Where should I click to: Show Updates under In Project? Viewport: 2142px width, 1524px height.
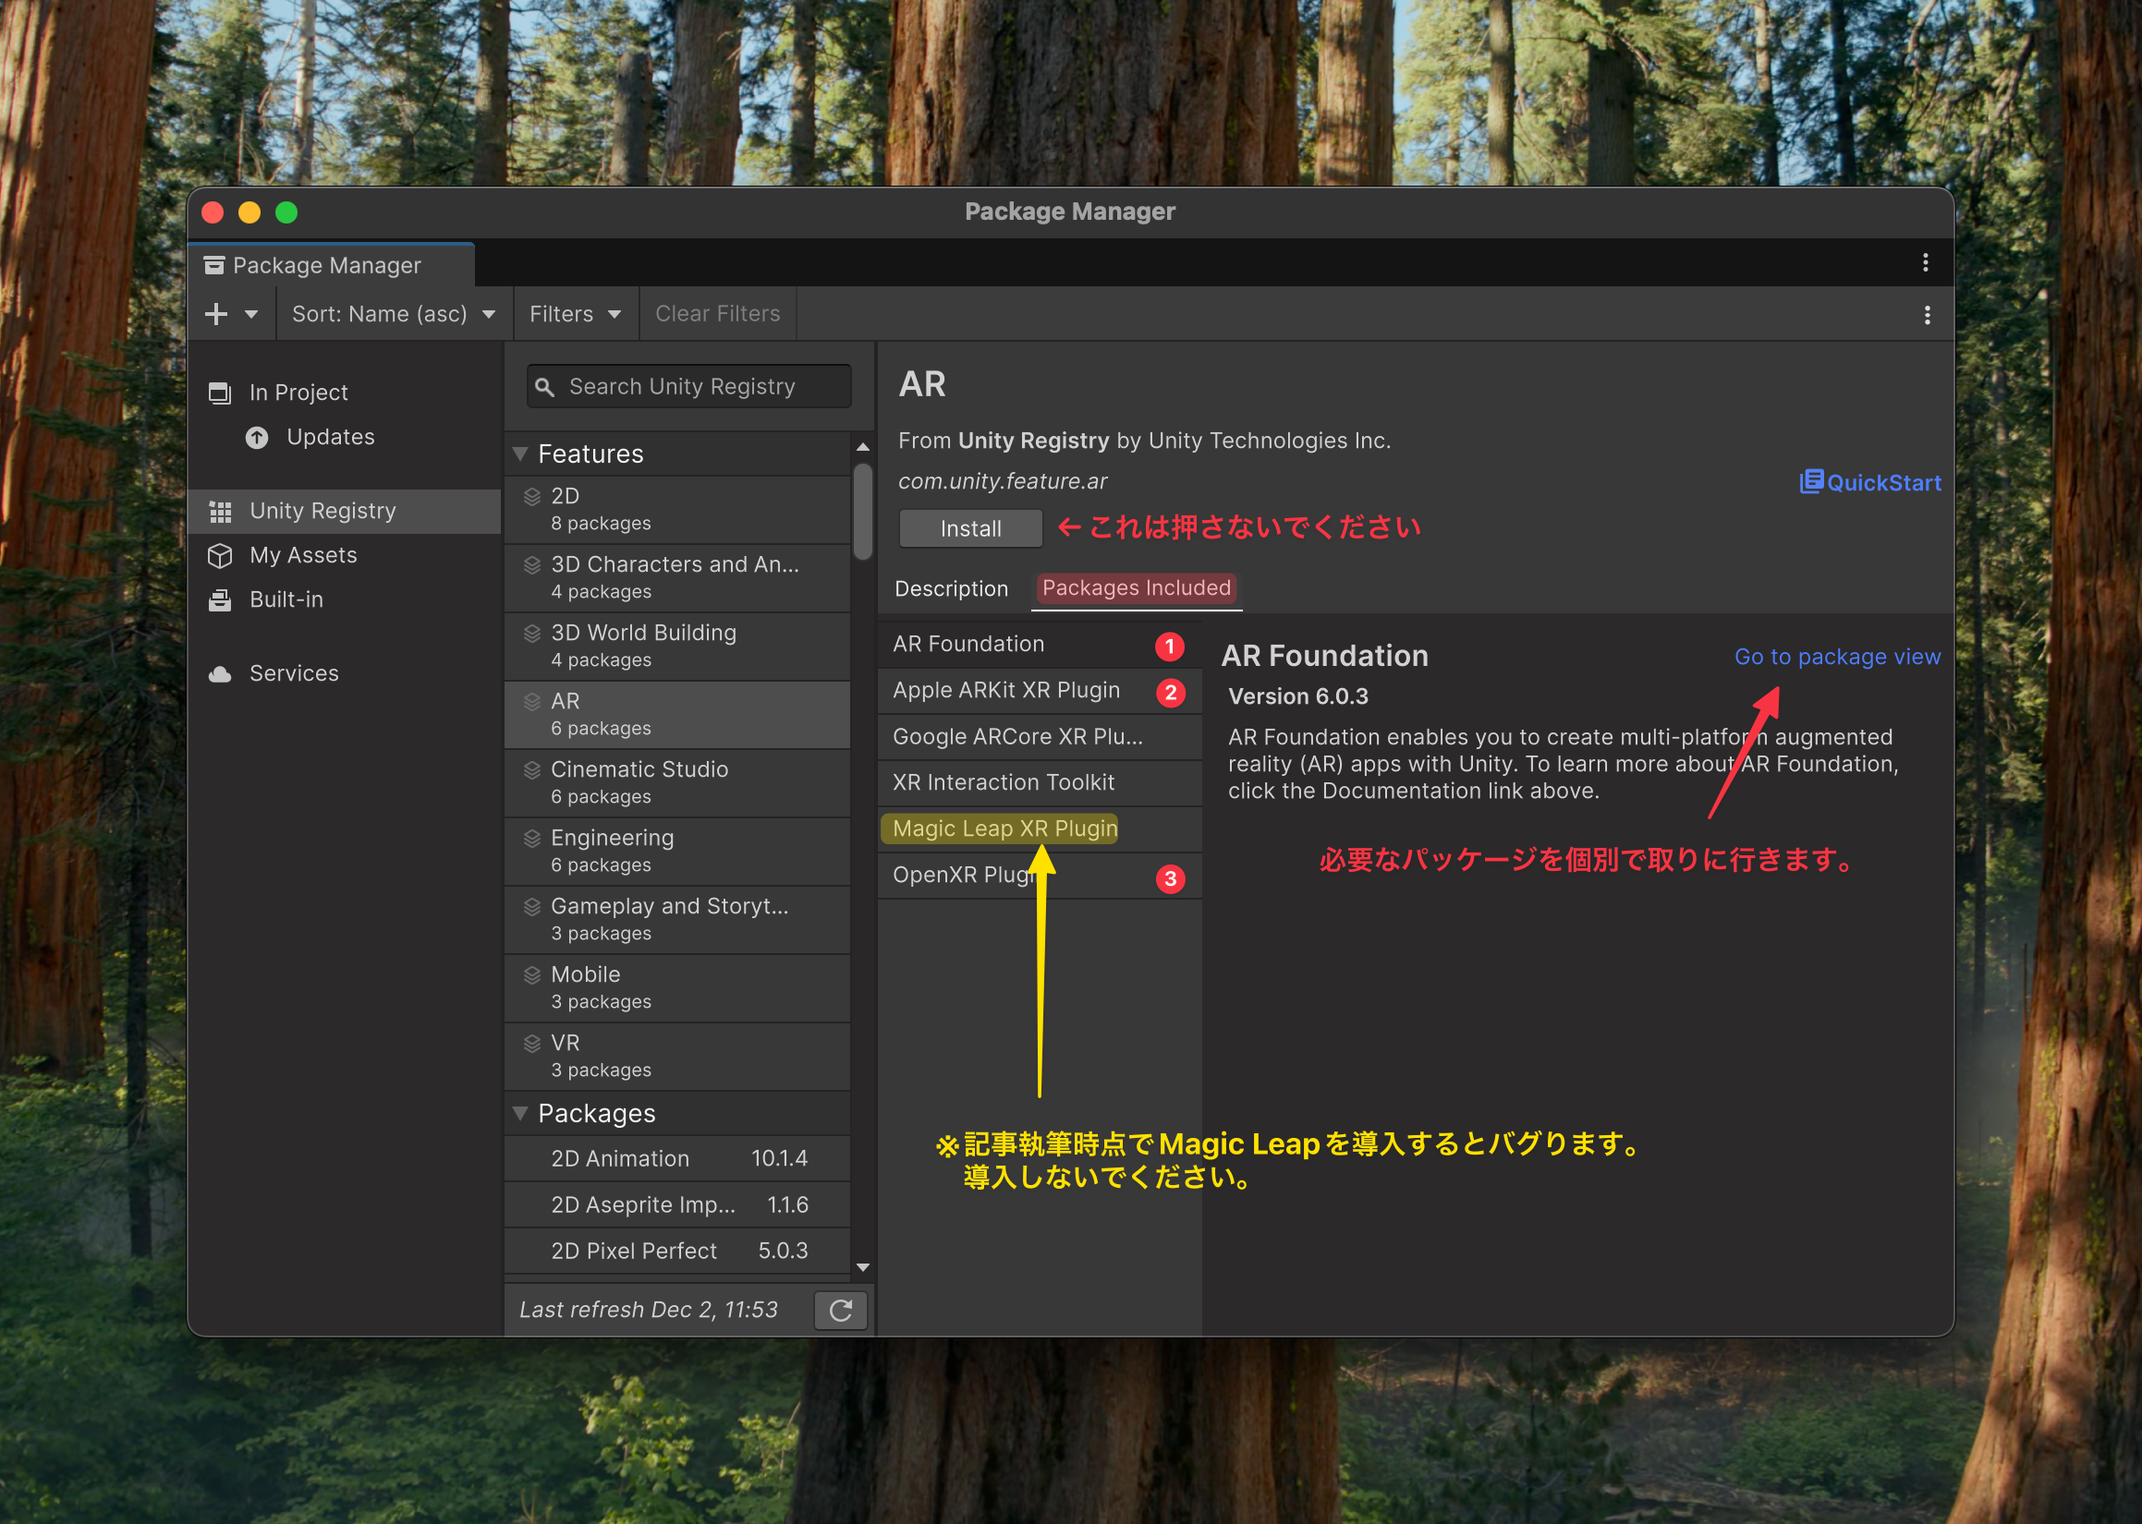[330, 437]
